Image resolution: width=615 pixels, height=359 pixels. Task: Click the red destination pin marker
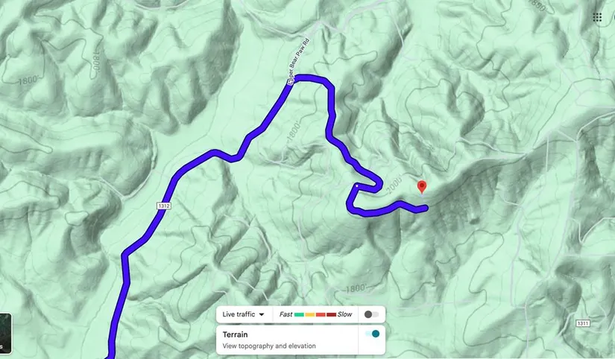[422, 187]
